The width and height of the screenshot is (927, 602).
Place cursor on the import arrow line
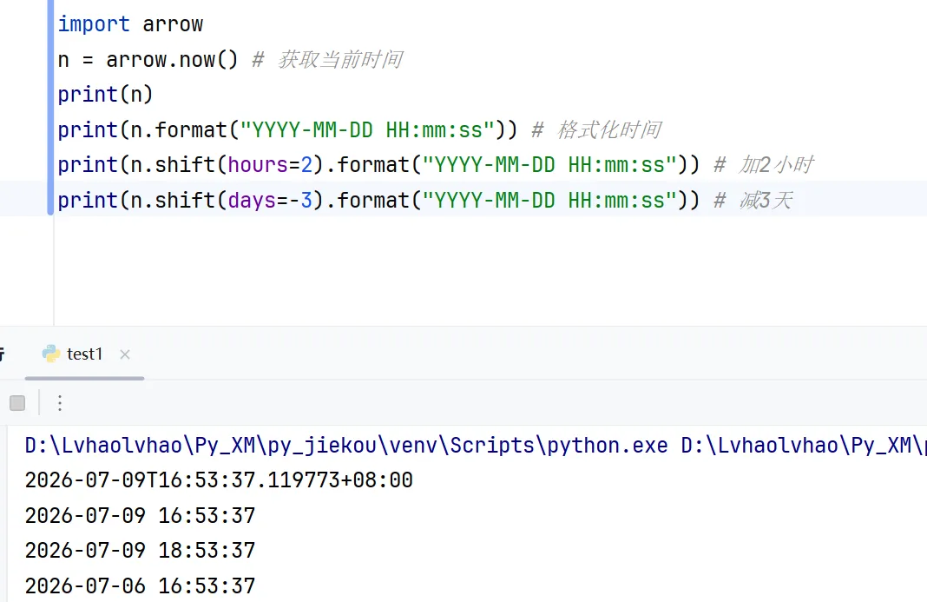tap(130, 24)
